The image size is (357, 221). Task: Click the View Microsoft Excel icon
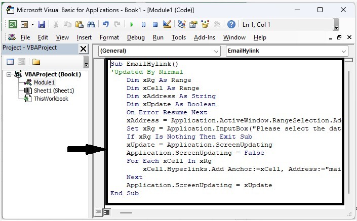click(x=13, y=24)
